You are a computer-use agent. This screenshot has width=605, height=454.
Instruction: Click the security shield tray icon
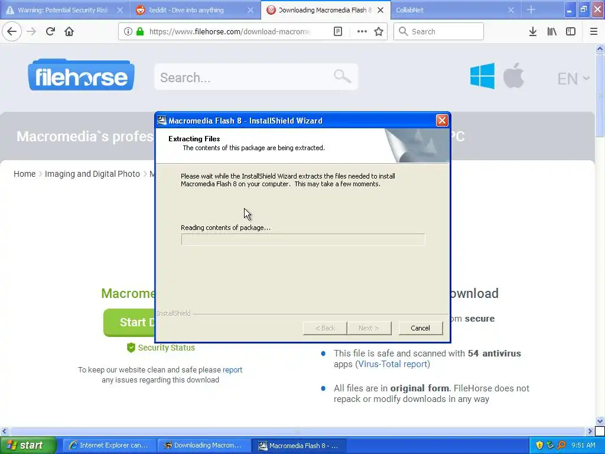click(539, 445)
